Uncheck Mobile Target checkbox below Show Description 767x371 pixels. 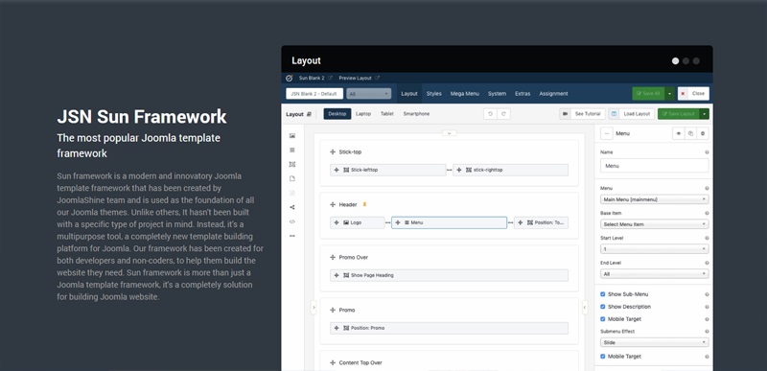(603, 319)
